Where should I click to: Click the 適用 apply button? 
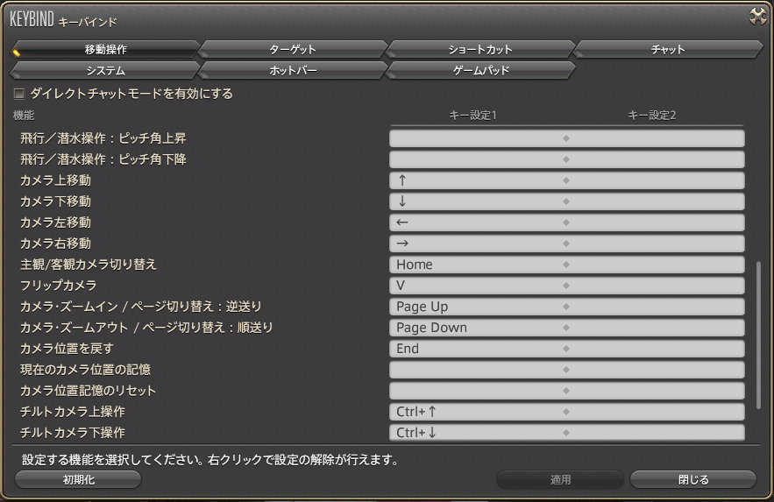(560, 479)
